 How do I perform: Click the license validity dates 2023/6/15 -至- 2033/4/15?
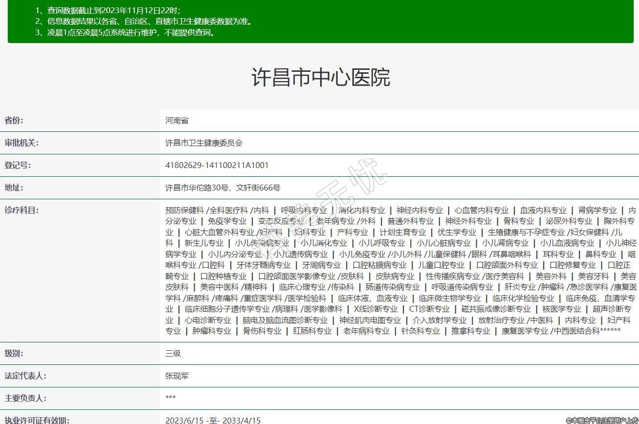213,420
